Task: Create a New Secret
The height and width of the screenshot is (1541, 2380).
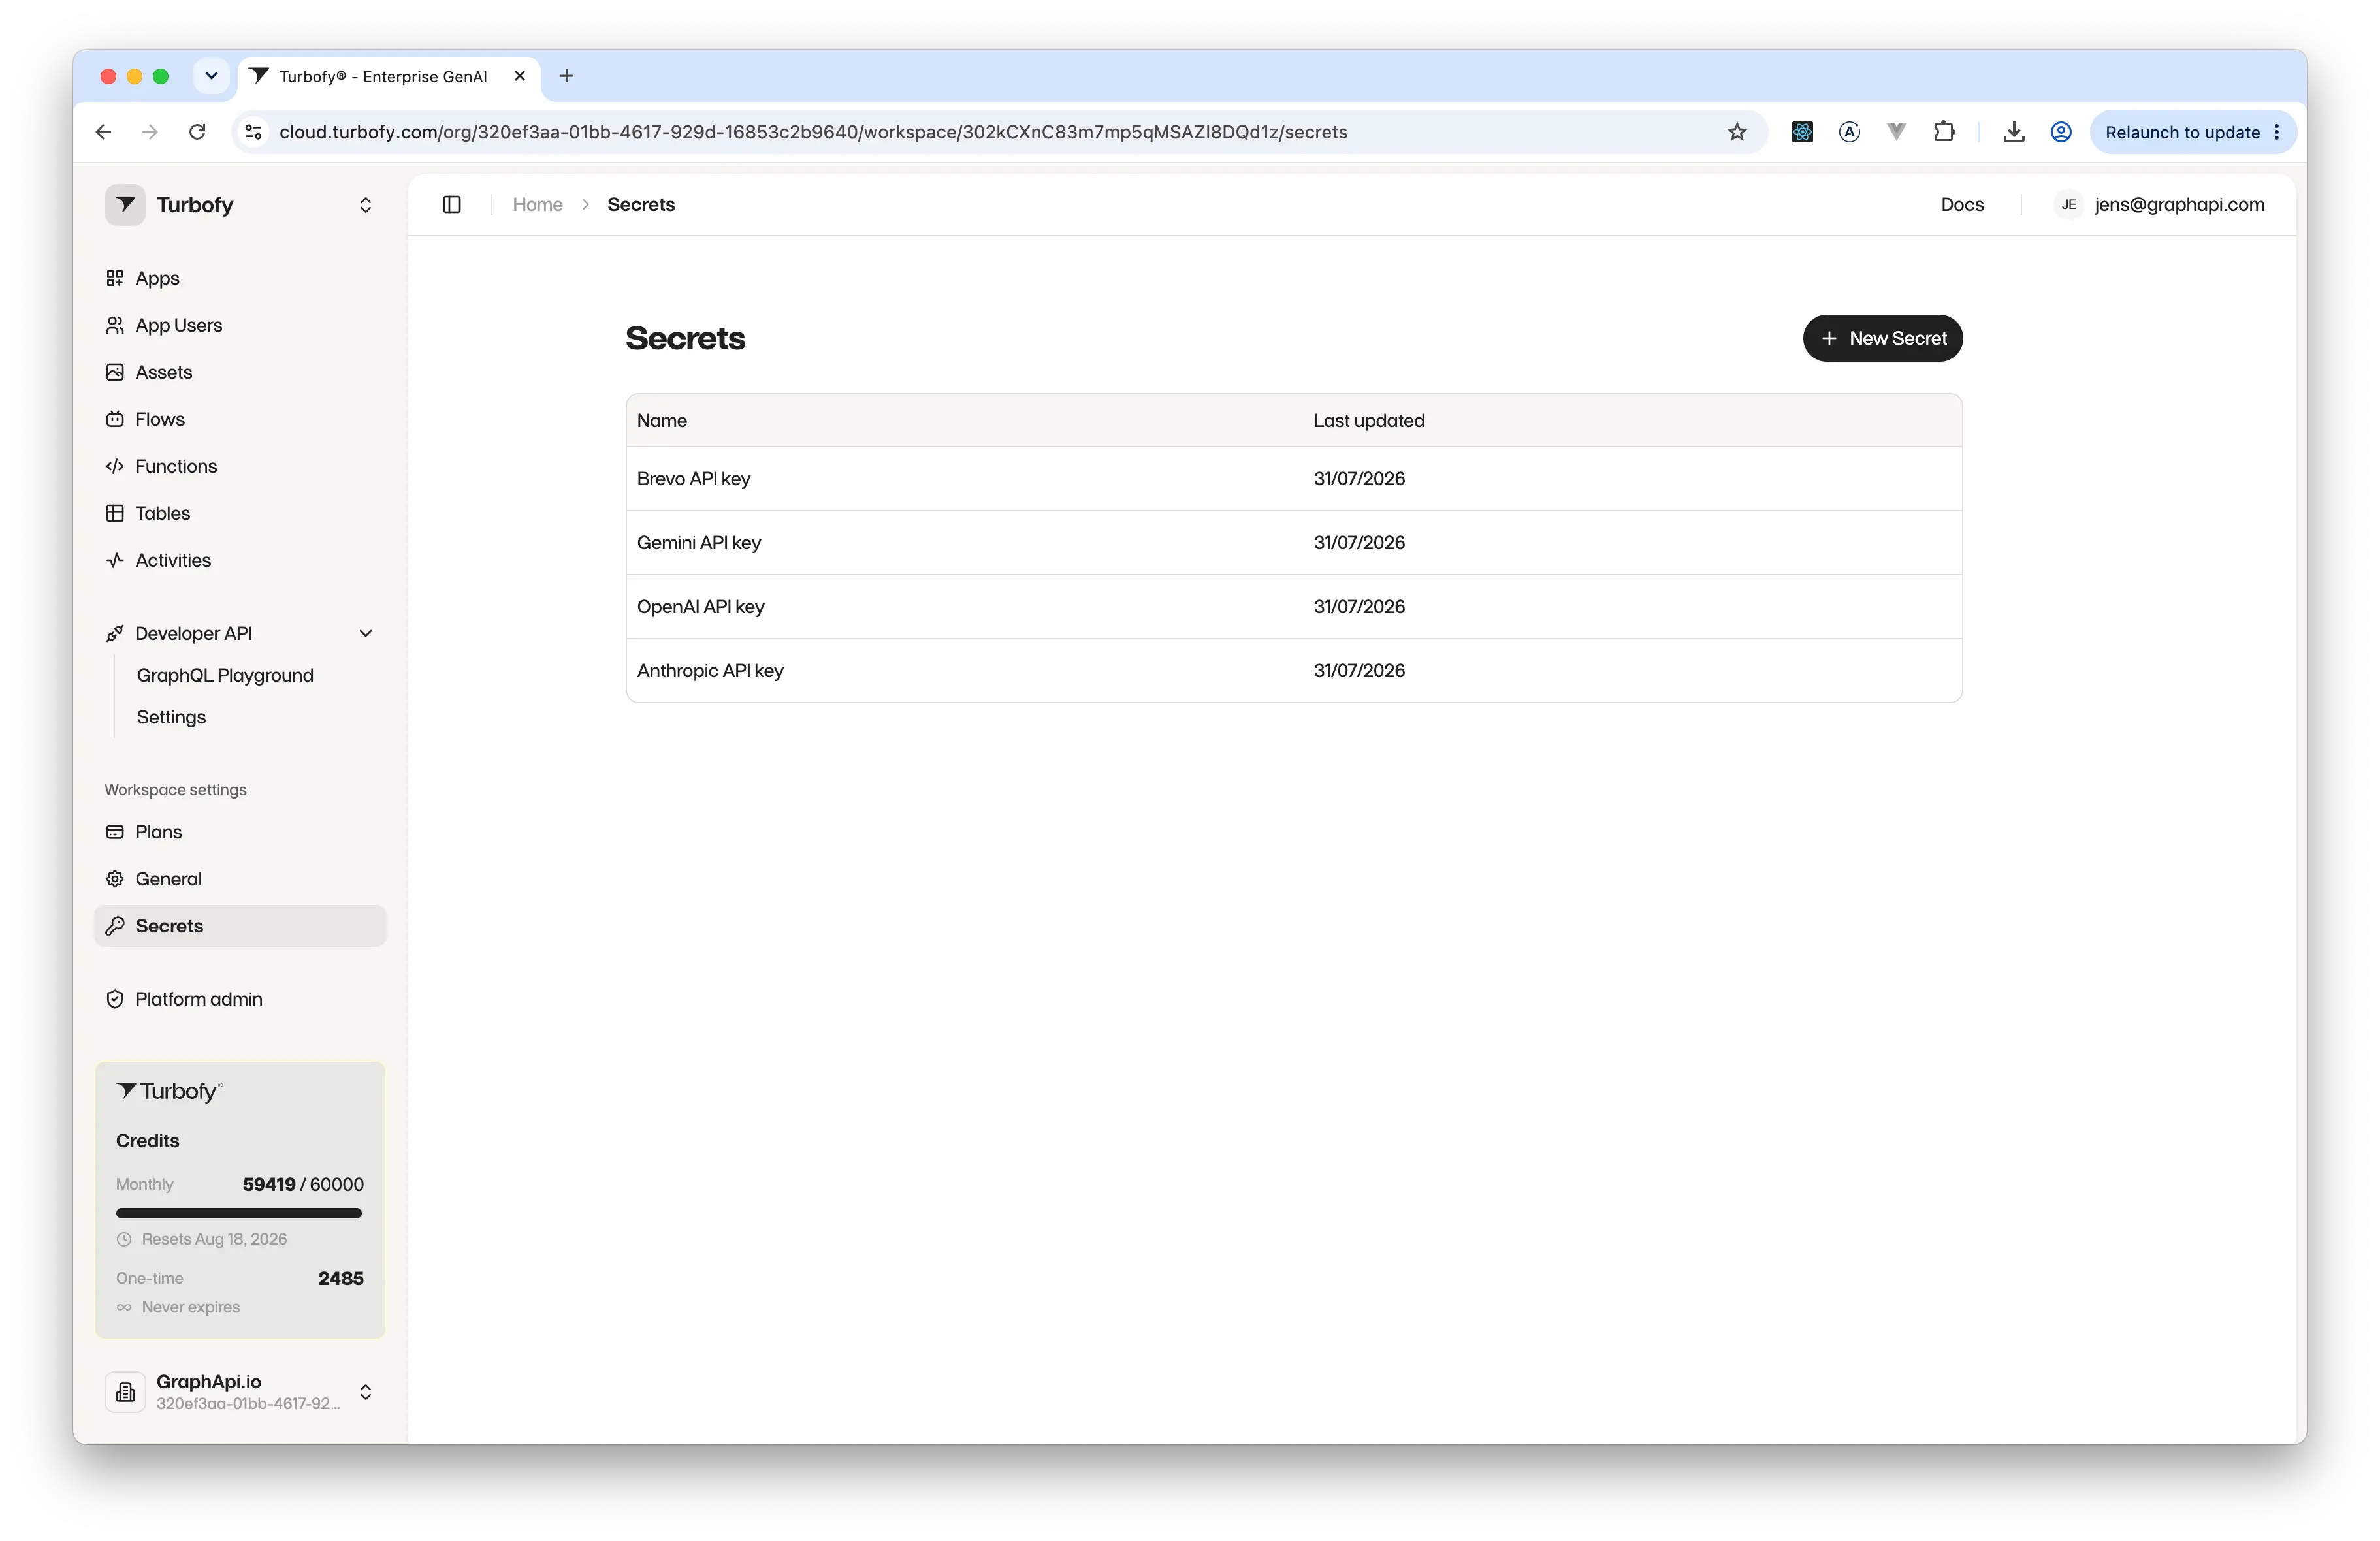Action: pyautogui.click(x=1883, y=338)
